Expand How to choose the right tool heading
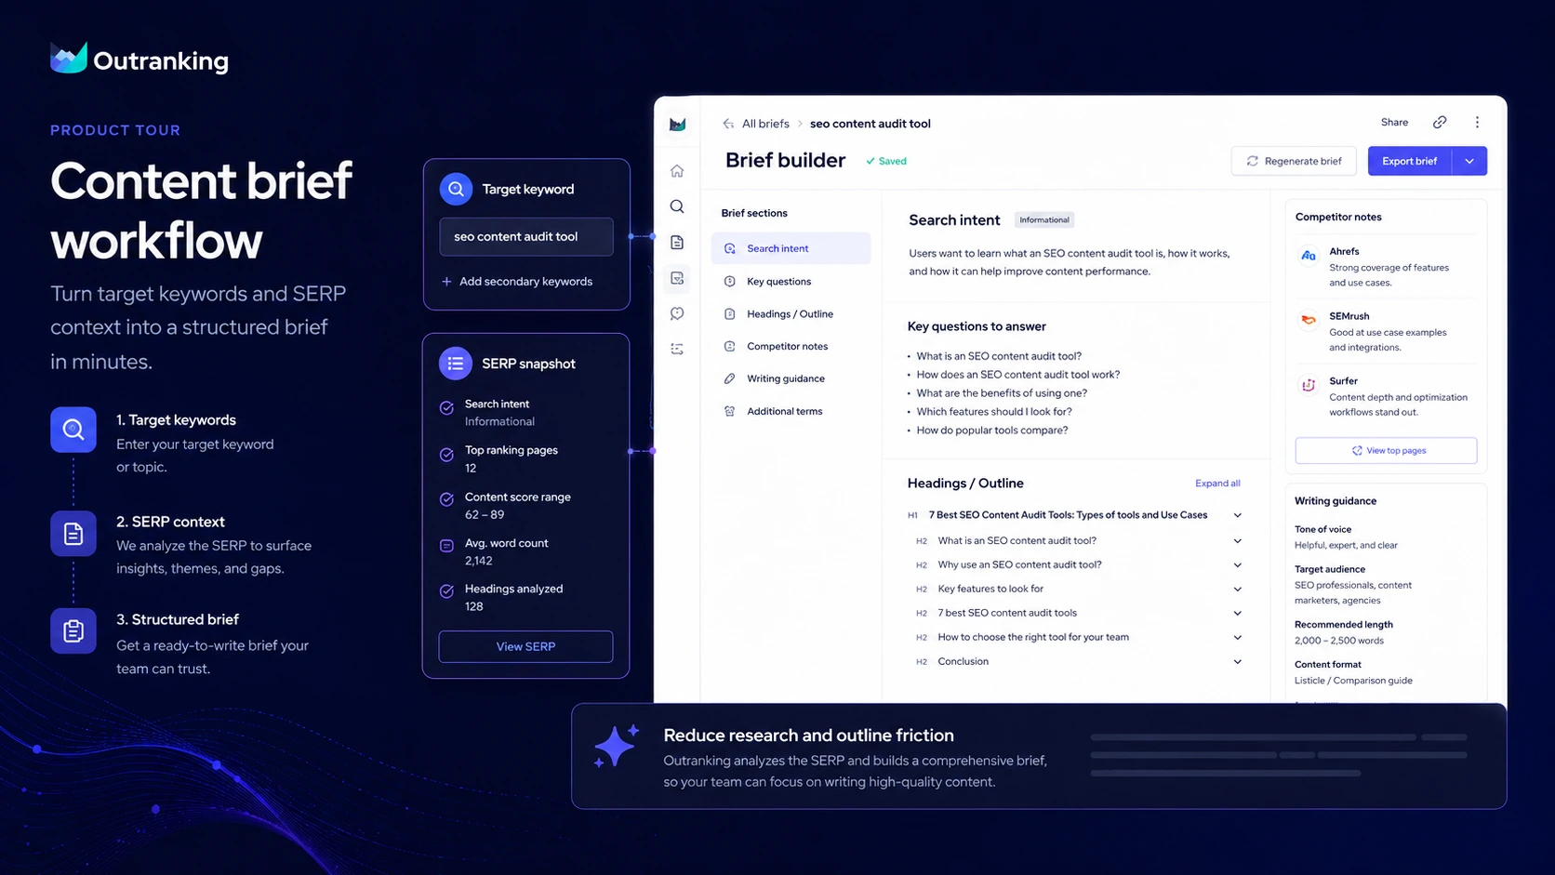The width and height of the screenshot is (1555, 875). tap(1237, 638)
